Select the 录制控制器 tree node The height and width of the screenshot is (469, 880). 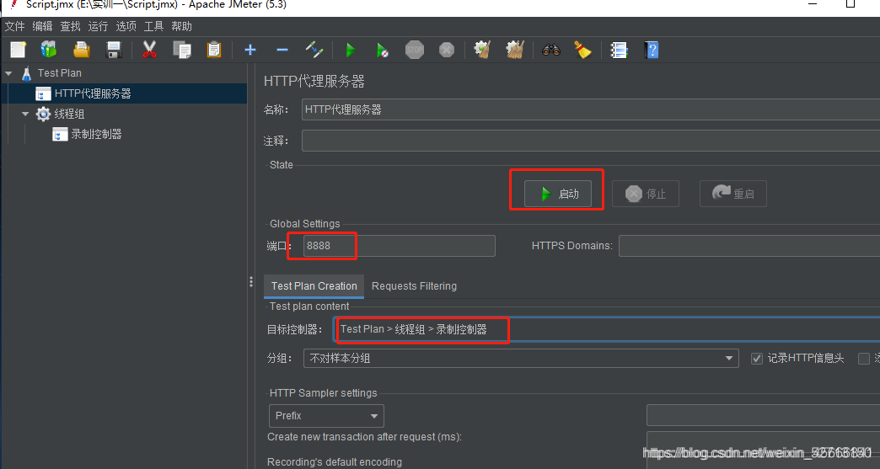[96, 134]
